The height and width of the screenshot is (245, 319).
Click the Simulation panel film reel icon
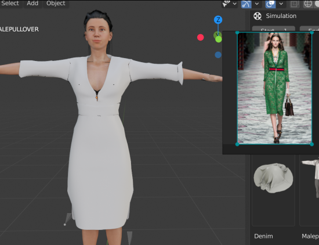258,16
